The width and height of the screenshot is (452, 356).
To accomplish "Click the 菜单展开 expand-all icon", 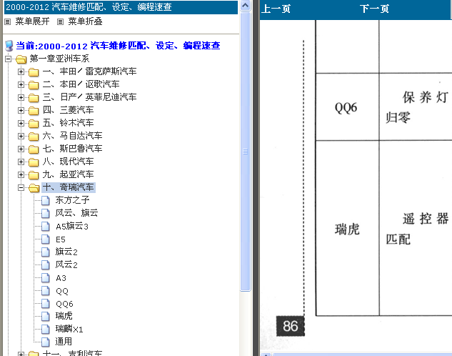I will (x=7, y=21).
